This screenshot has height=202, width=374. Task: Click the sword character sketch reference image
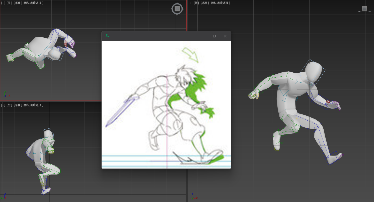166,105
